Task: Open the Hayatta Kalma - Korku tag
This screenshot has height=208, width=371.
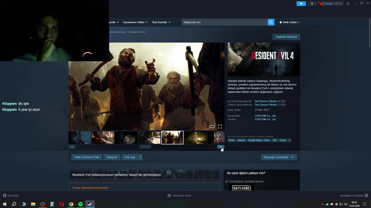Action: [x=259, y=140]
